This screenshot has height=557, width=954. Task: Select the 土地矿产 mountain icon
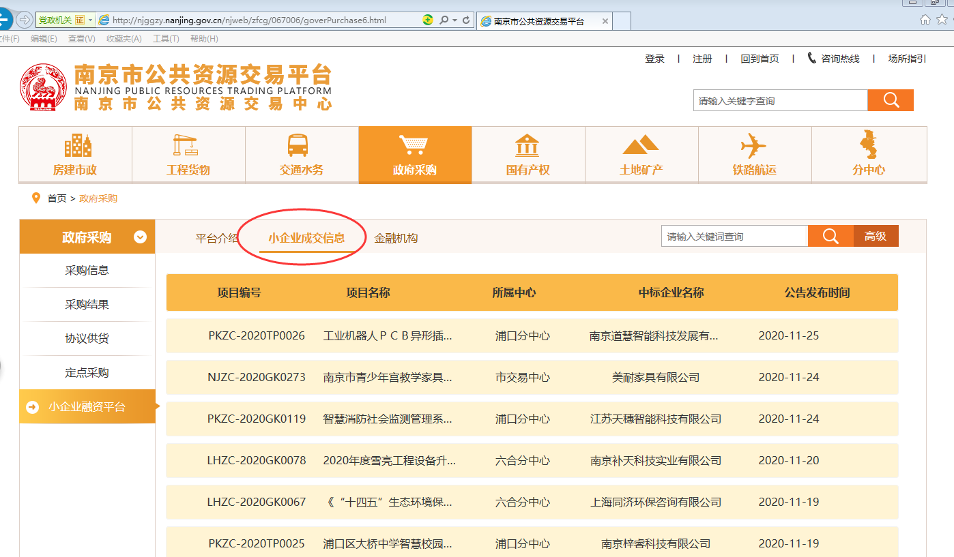(x=640, y=145)
